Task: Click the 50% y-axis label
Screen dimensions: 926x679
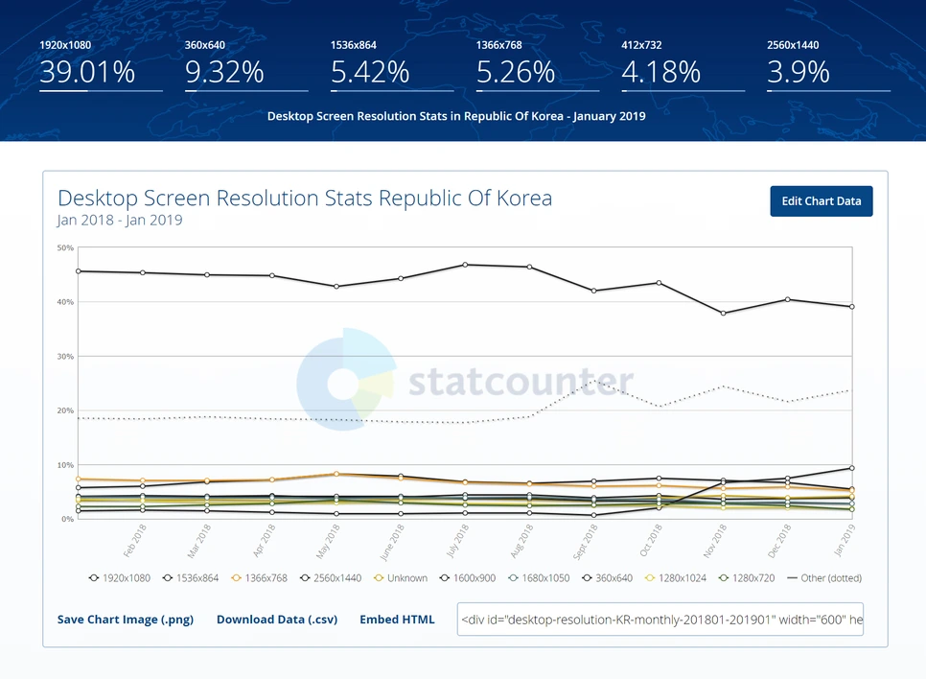Action: 65,247
